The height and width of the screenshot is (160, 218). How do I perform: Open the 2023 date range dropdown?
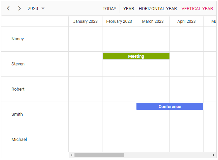pyautogui.click(x=36, y=8)
